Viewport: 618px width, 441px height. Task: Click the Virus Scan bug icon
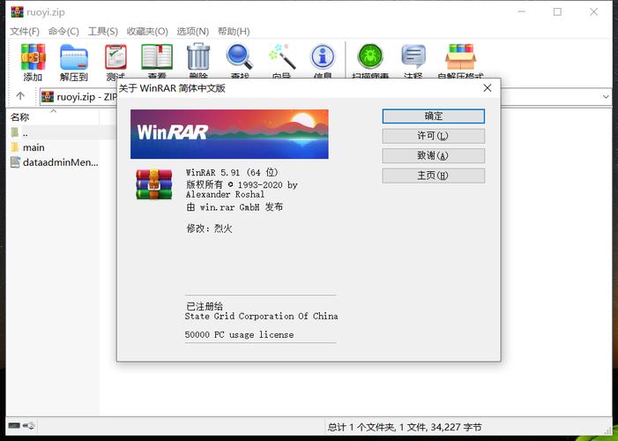pyautogui.click(x=370, y=57)
